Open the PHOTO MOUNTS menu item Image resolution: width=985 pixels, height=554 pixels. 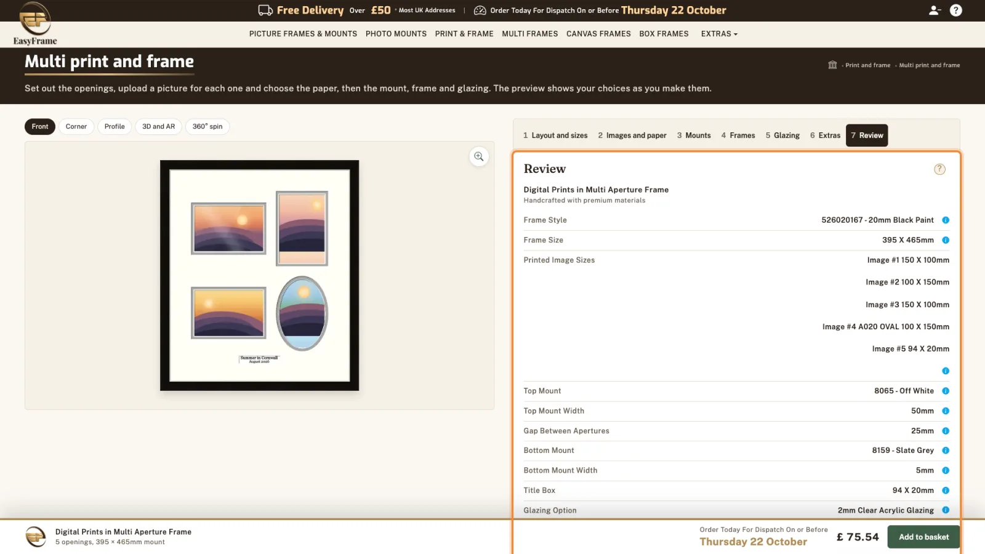click(x=396, y=34)
